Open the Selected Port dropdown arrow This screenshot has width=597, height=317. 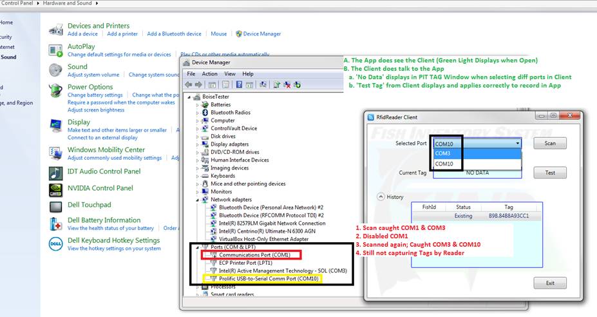(517, 144)
